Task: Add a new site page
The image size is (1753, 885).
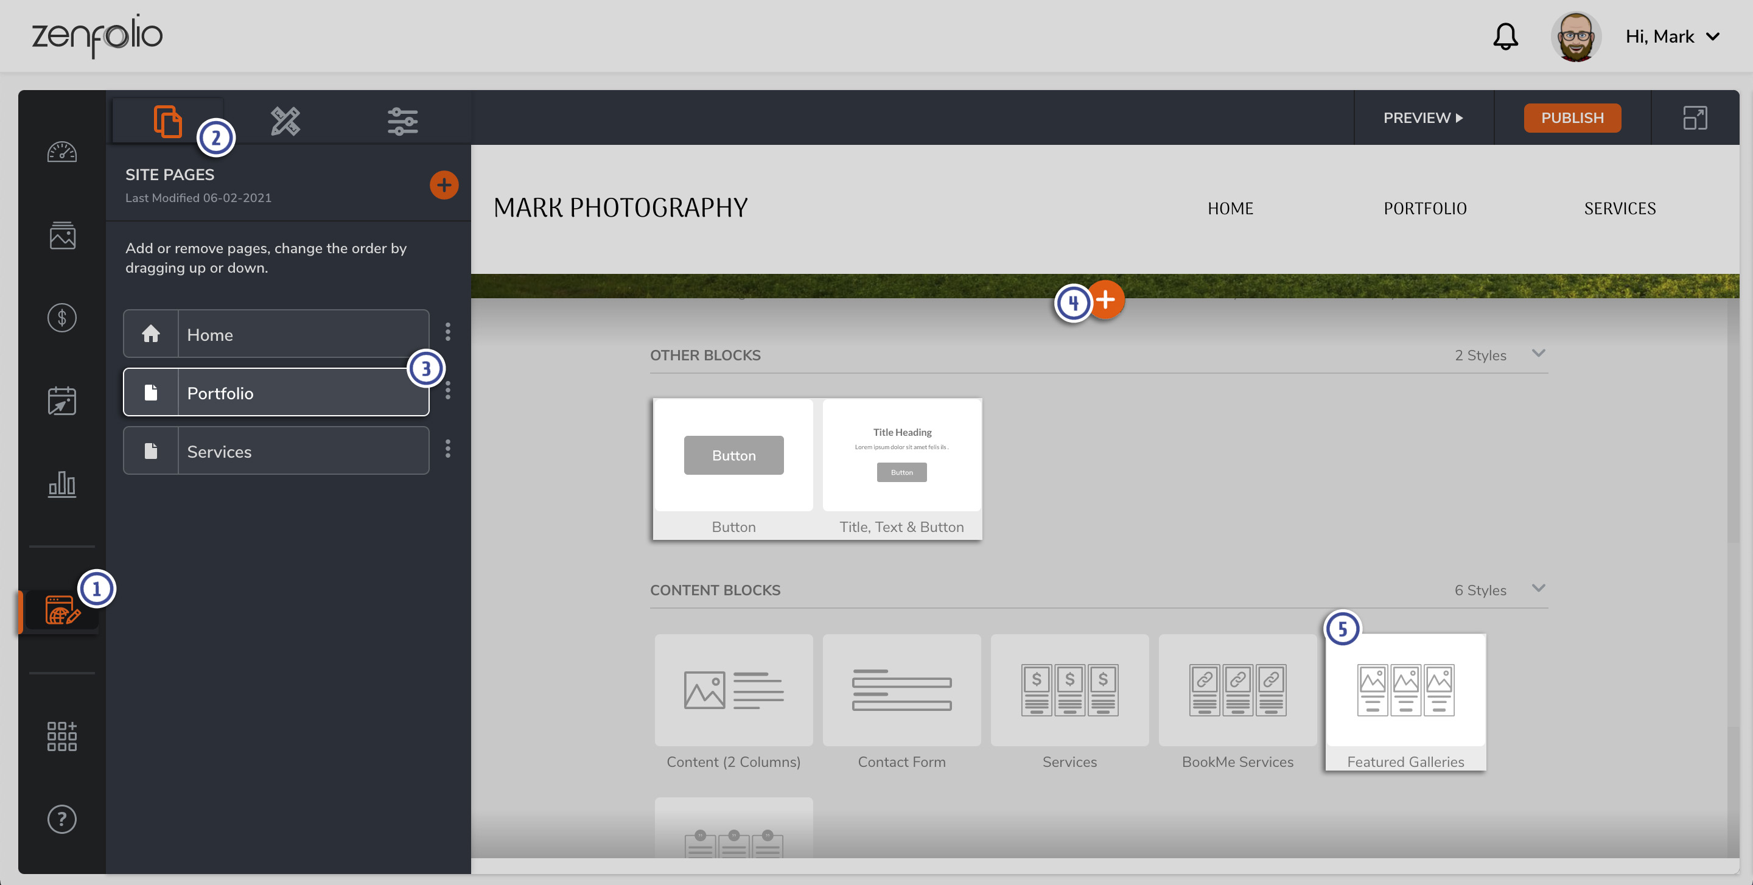Action: (444, 185)
